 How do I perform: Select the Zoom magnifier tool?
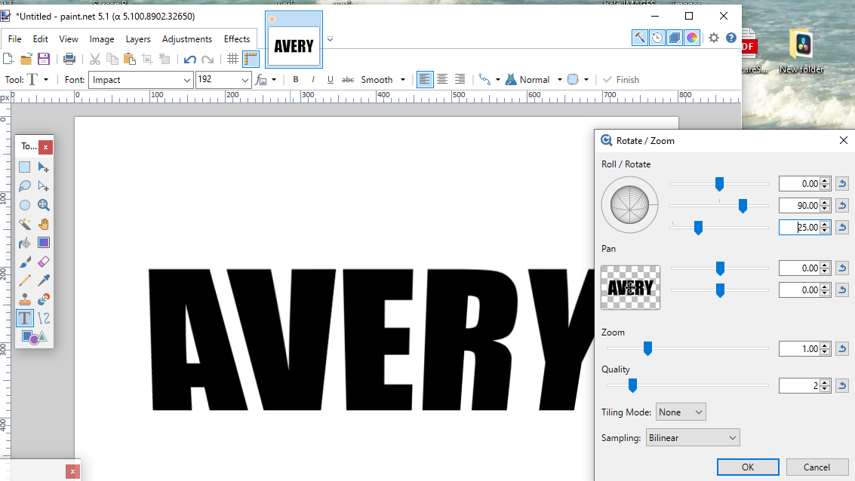(x=44, y=205)
